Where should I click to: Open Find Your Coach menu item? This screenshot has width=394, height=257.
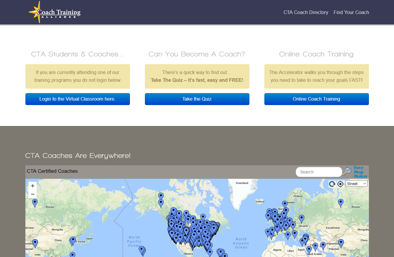(351, 12)
